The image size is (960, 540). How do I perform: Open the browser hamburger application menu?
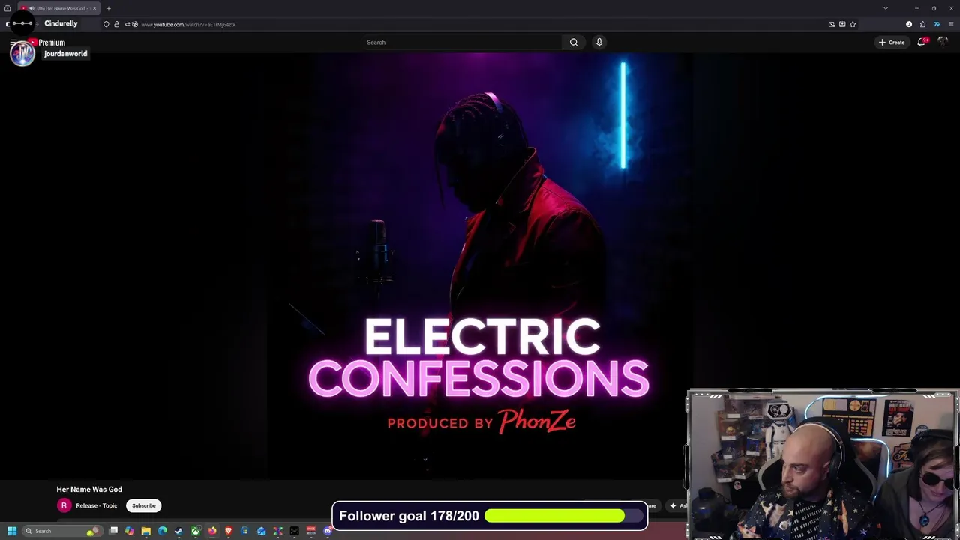(x=951, y=24)
